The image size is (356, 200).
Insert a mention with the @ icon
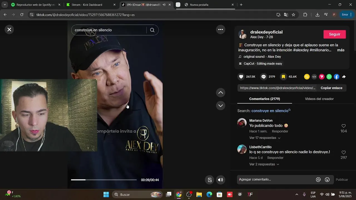click(x=318, y=180)
